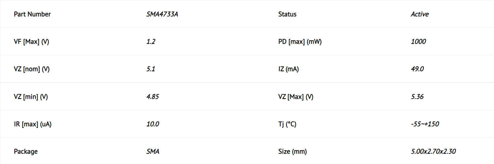The height and width of the screenshot is (164, 494).
Task: Click the VZ [min] (V) label
Action: tap(31, 97)
